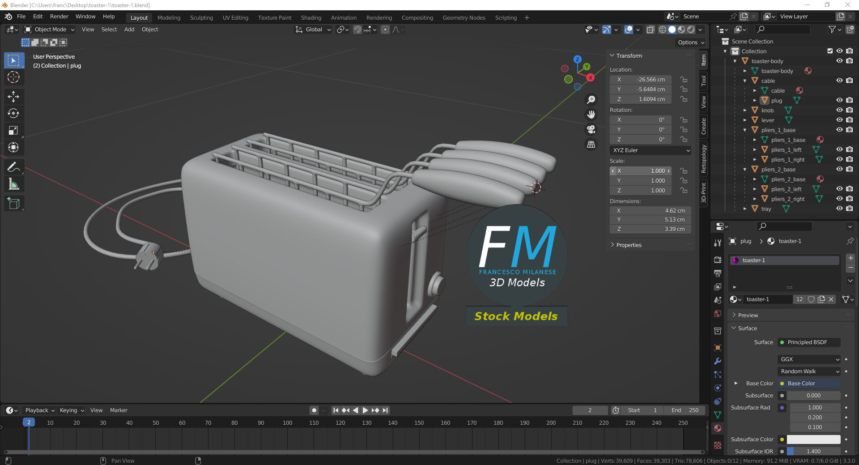Adjust the Subsurface IOR slider
Image resolution: width=859 pixels, height=465 pixels.
coord(814,452)
